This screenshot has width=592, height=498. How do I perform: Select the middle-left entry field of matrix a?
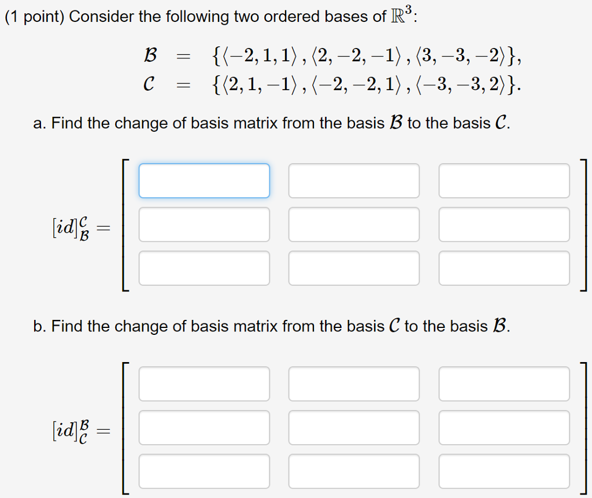(204, 224)
